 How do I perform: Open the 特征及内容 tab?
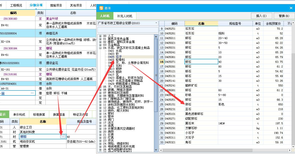click(x=80, y=114)
